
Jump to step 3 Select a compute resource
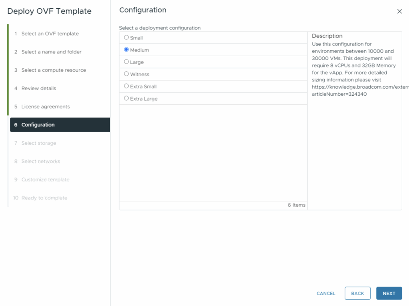click(54, 70)
